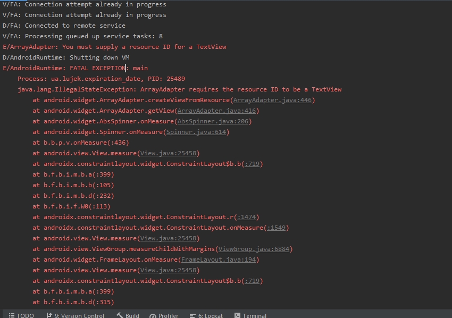Viewport: 452px width, 318px height.
Task: Open the Terminal tool window tab
Action: coord(250,315)
